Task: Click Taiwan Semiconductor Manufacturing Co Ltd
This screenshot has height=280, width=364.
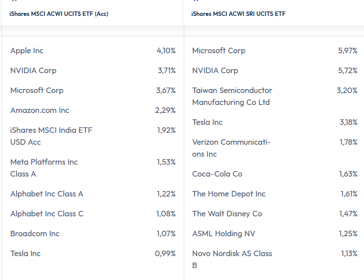Action: pos(232,96)
